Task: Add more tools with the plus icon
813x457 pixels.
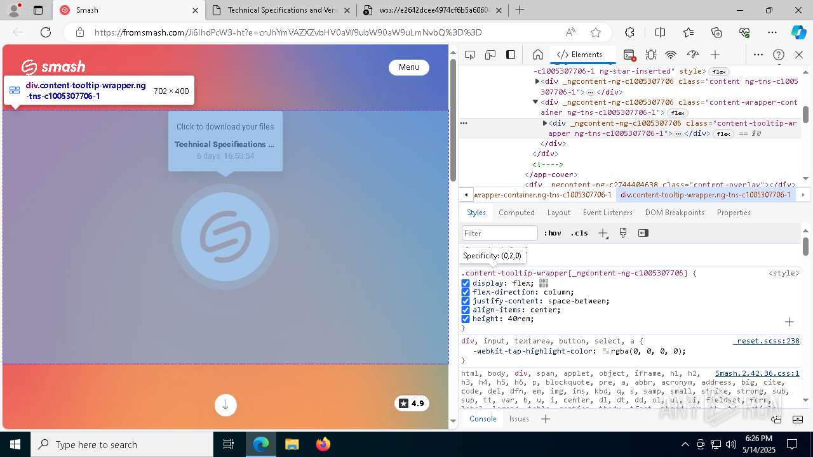Action: [x=715, y=55]
